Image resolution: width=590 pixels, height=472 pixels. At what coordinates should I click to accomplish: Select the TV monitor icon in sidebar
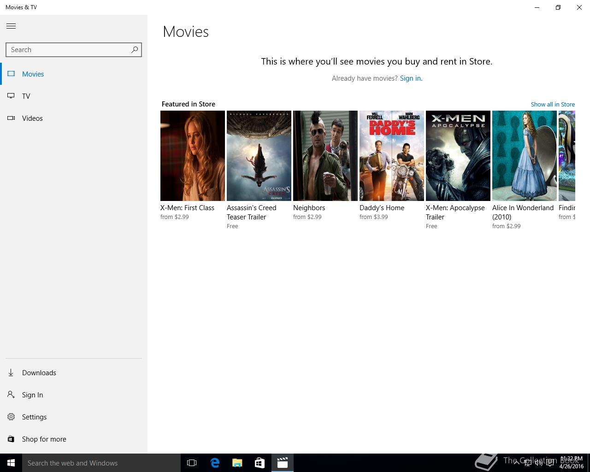click(x=11, y=96)
